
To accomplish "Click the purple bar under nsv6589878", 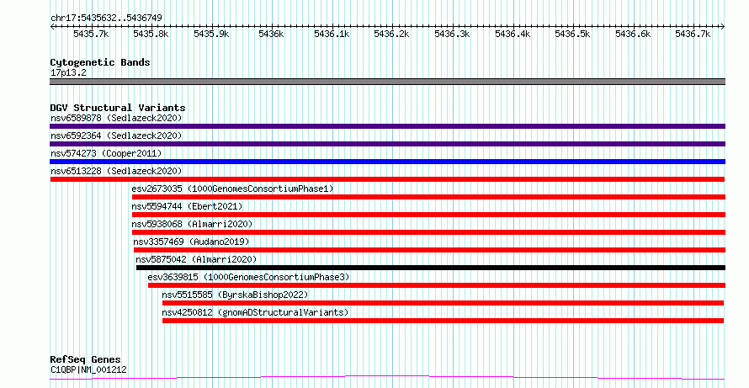I will coord(387,126).
